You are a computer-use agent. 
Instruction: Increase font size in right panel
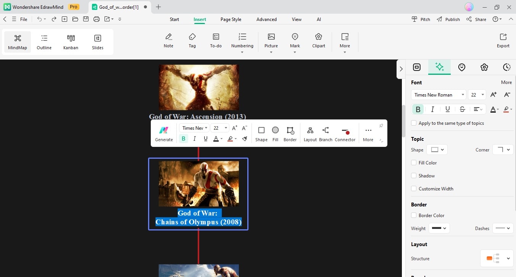point(493,95)
